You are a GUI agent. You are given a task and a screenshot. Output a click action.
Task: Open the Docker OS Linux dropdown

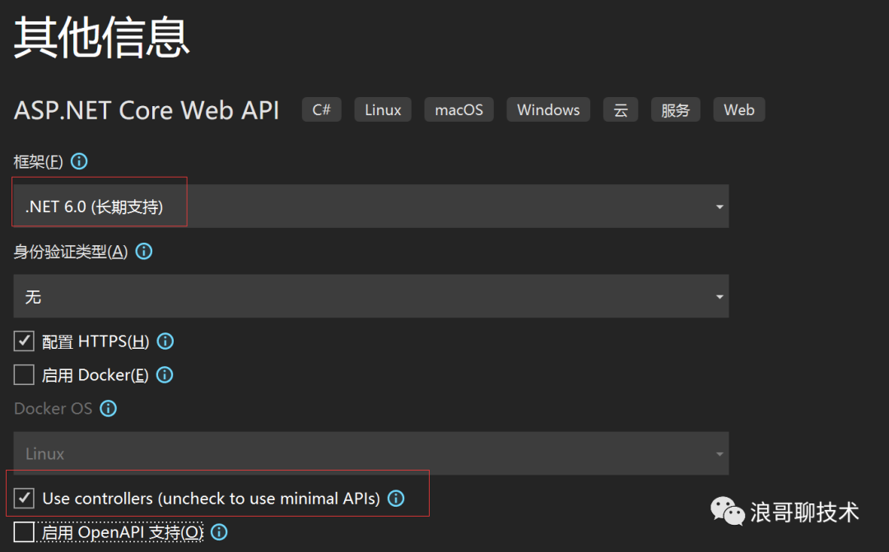tap(370, 453)
